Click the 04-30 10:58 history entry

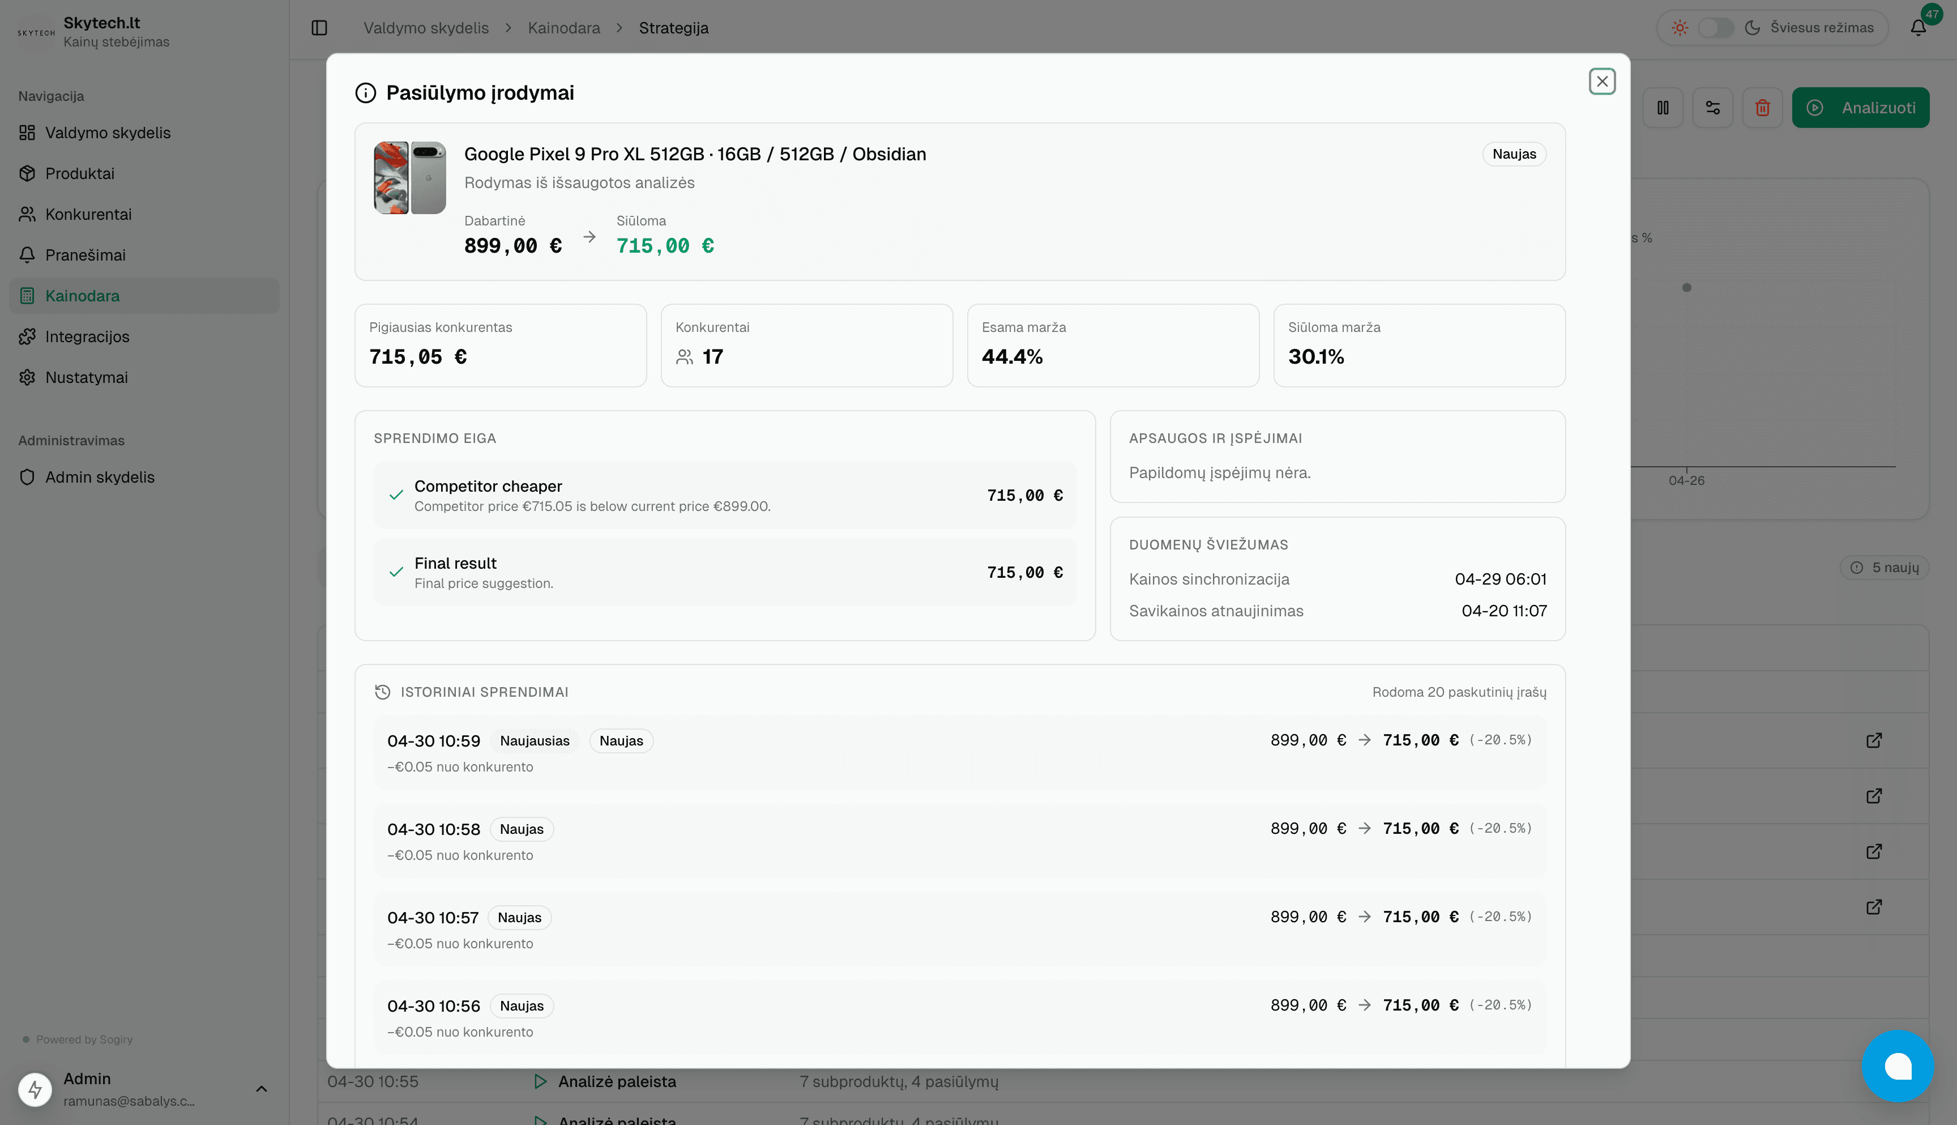point(959,841)
